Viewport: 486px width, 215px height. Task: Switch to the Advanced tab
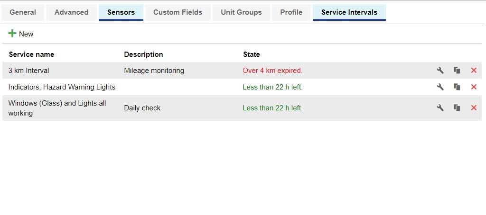(71, 12)
